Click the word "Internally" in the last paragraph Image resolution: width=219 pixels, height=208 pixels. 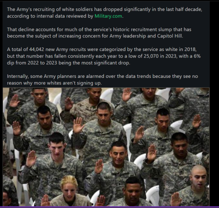pos(18,77)
